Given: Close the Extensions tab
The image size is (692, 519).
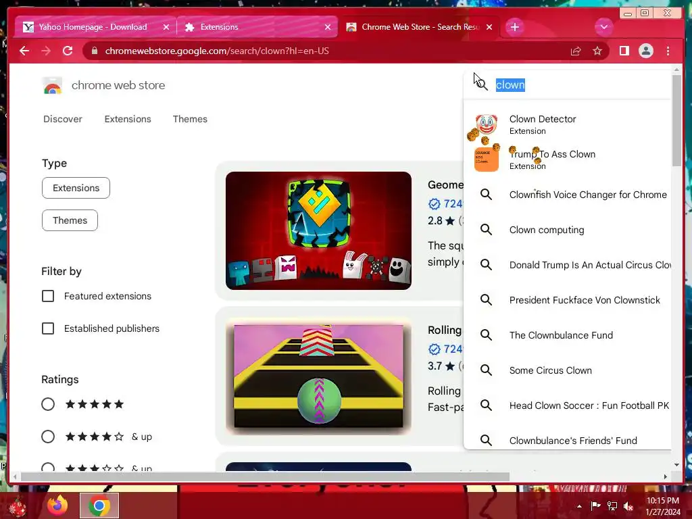Looking at the screenshot, I should click(328, 27).
